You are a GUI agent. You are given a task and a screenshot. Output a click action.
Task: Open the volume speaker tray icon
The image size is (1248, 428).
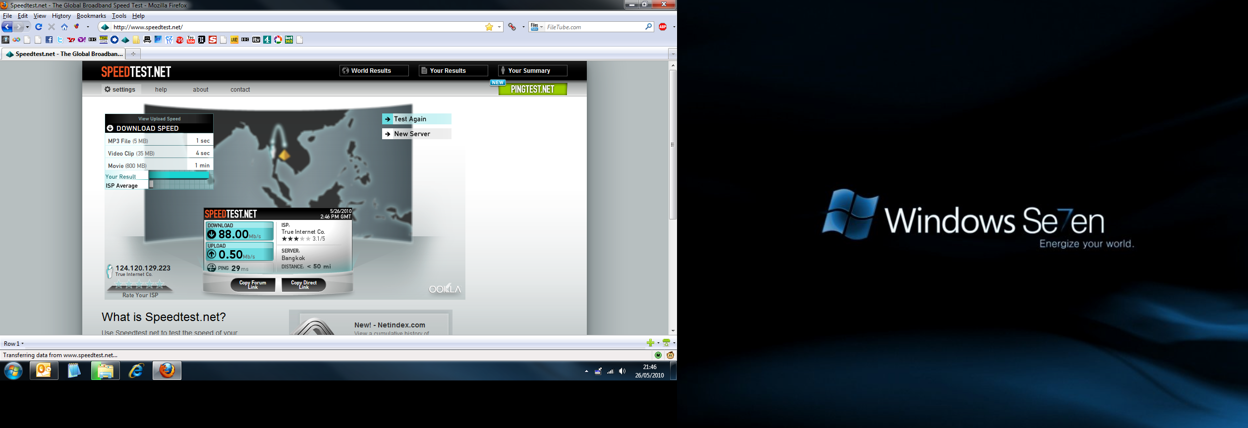622,371
